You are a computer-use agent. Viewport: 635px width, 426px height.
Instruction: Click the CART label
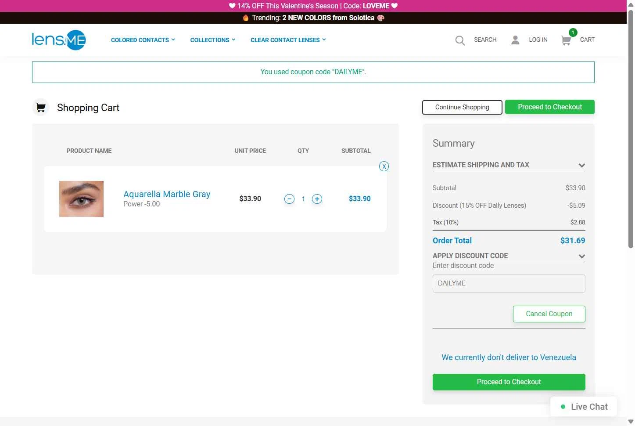[x=587, y=40]
